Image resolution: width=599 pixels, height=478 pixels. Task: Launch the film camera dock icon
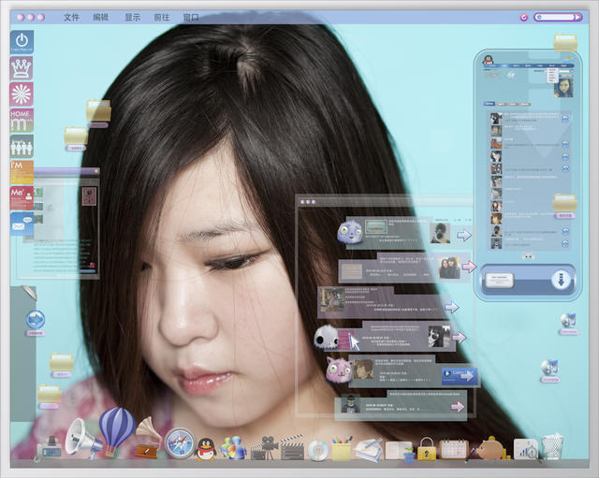point(264,447)
